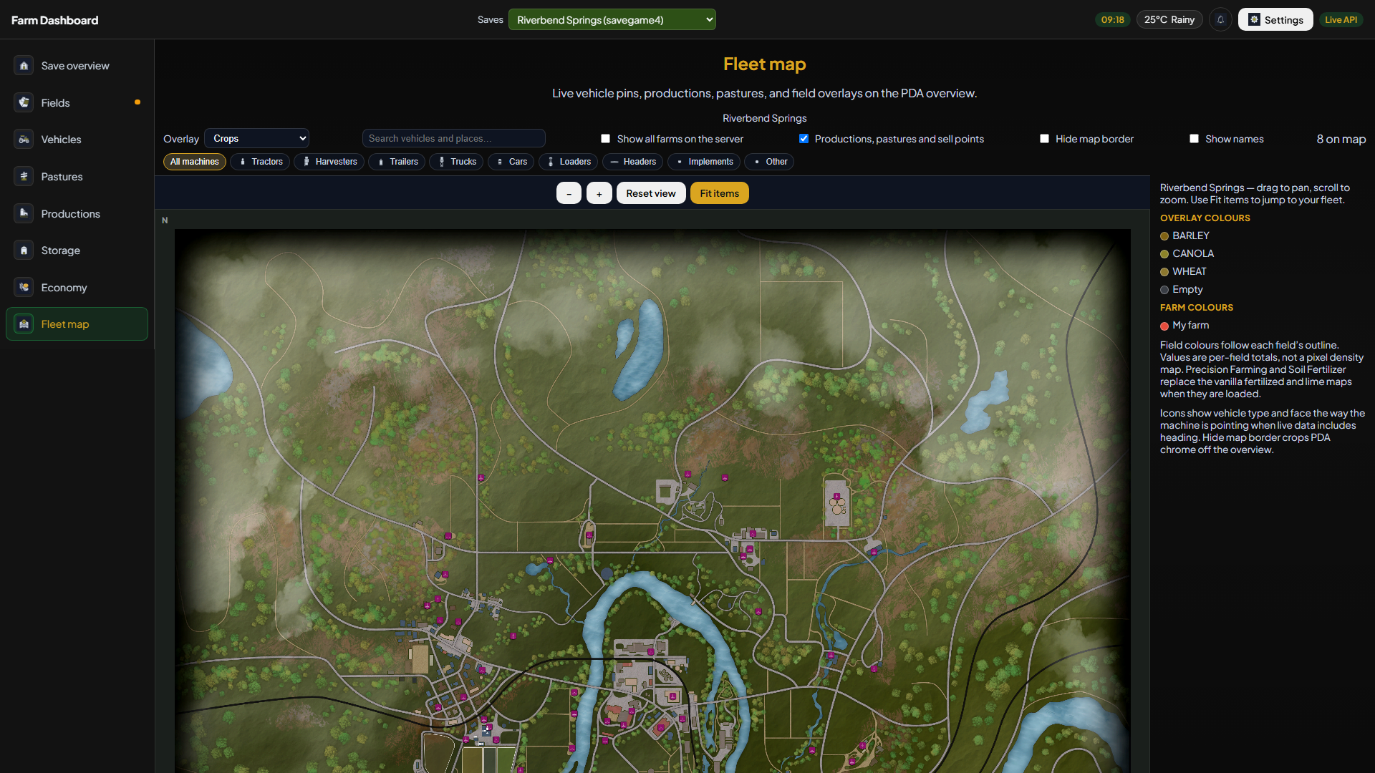
Task: Open the Economy page
Action: [x=77, y=287]
